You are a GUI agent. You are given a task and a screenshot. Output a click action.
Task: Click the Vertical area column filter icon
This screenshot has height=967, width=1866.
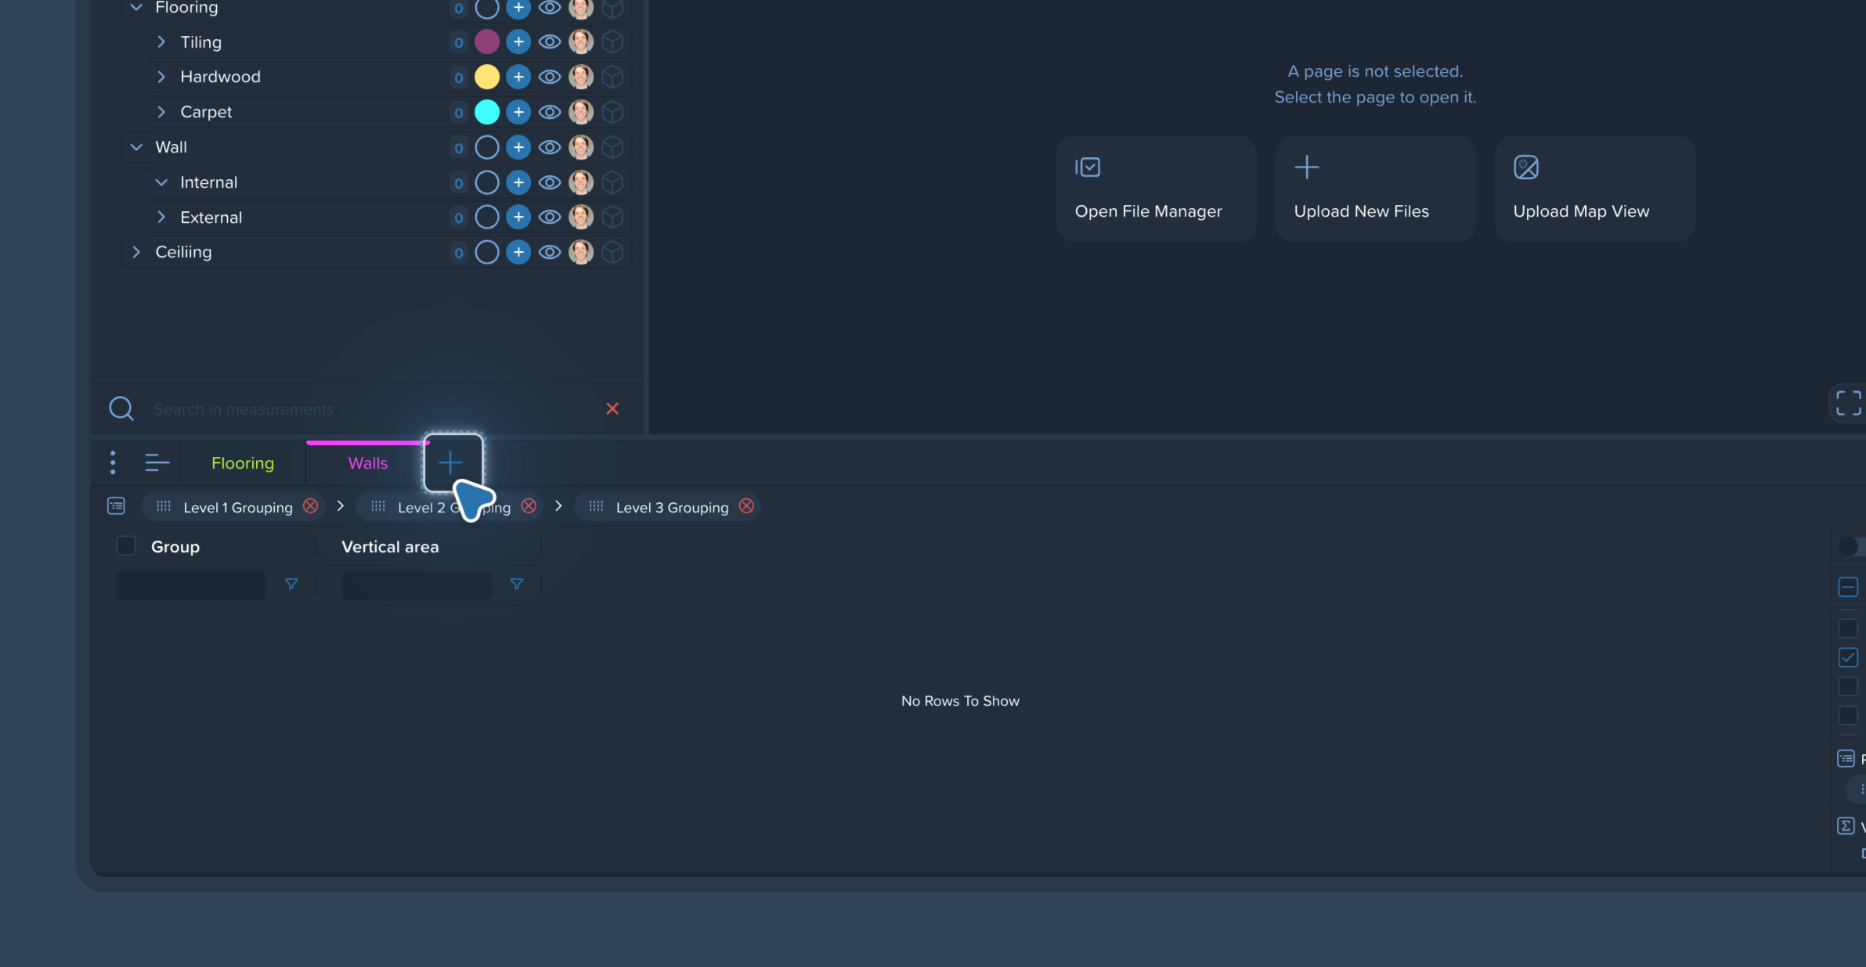[x=517, y=584]
